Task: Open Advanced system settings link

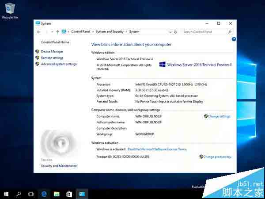Action: coord(59,64)
